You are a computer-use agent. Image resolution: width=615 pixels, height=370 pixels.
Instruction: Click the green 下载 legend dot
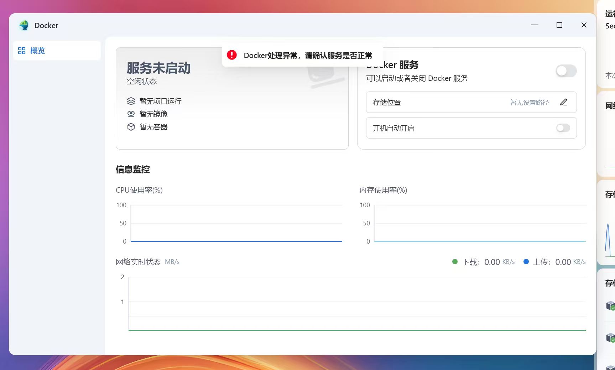coord(455,262)
